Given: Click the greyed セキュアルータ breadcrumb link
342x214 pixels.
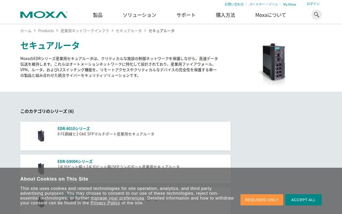Looking at the screenshot, I should (129, 31).
